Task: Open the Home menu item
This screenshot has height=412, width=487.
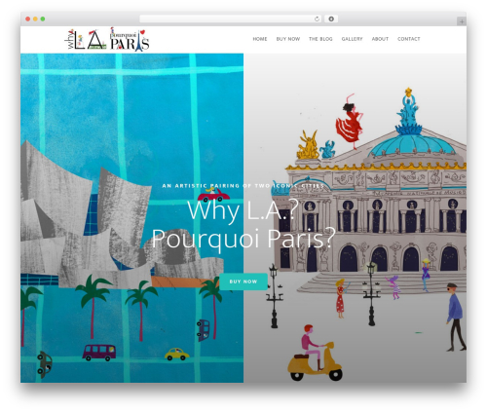Action: pos(260,39)
